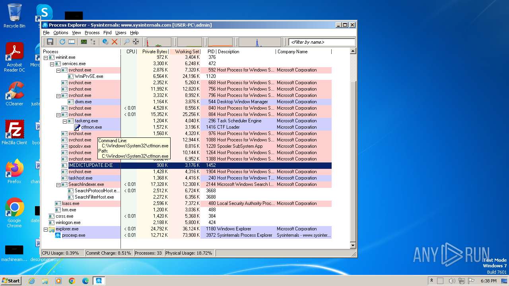Select the IMEDICTUPDATE.EXE process row
This screenshot has height=286, width=509.
click(x=187, y=165)
